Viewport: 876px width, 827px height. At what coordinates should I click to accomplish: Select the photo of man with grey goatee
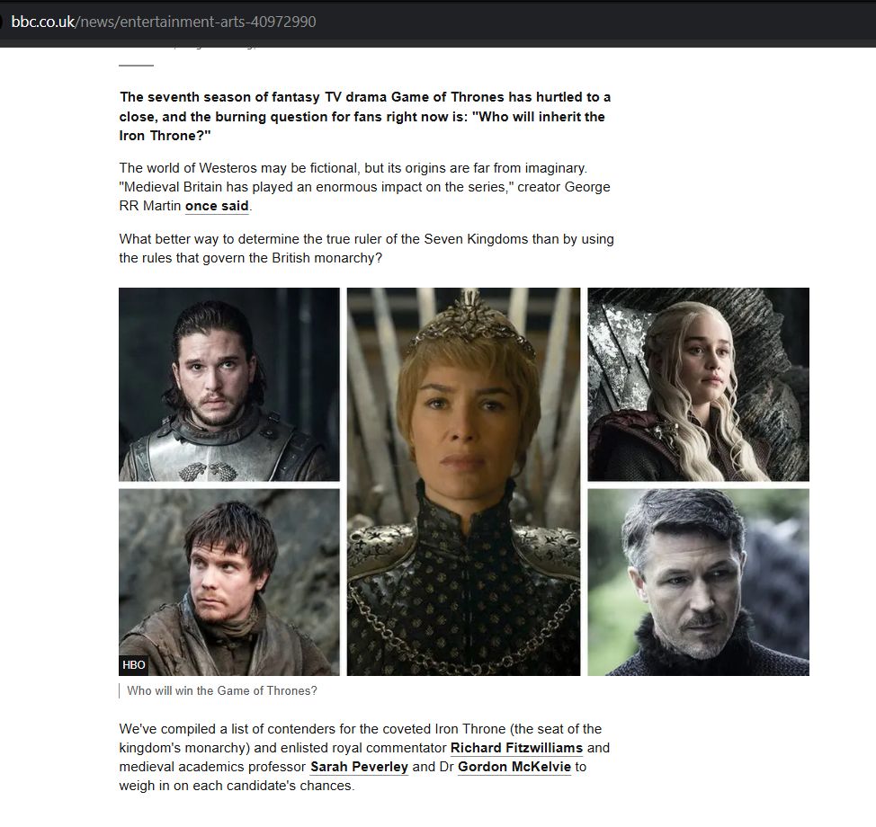[698, 582]
